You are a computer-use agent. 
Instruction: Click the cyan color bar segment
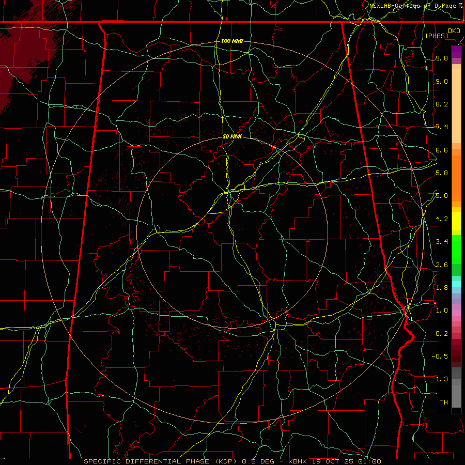point(456,284)
